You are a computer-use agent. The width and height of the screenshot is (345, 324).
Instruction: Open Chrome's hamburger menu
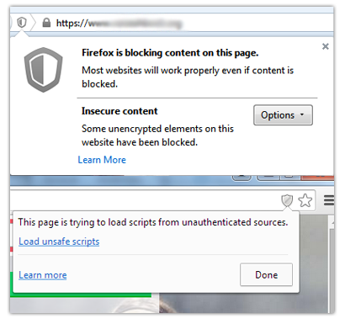point(329,200)
